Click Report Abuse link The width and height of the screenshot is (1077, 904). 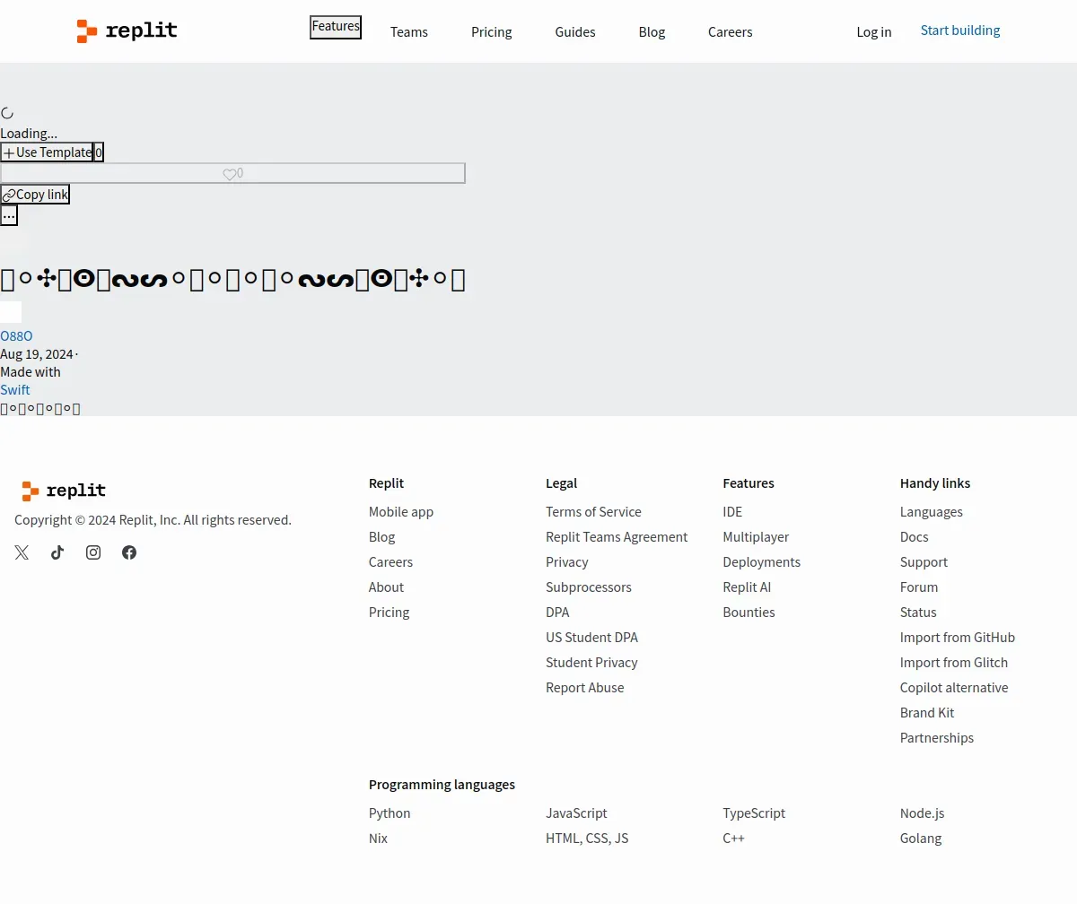585,688
